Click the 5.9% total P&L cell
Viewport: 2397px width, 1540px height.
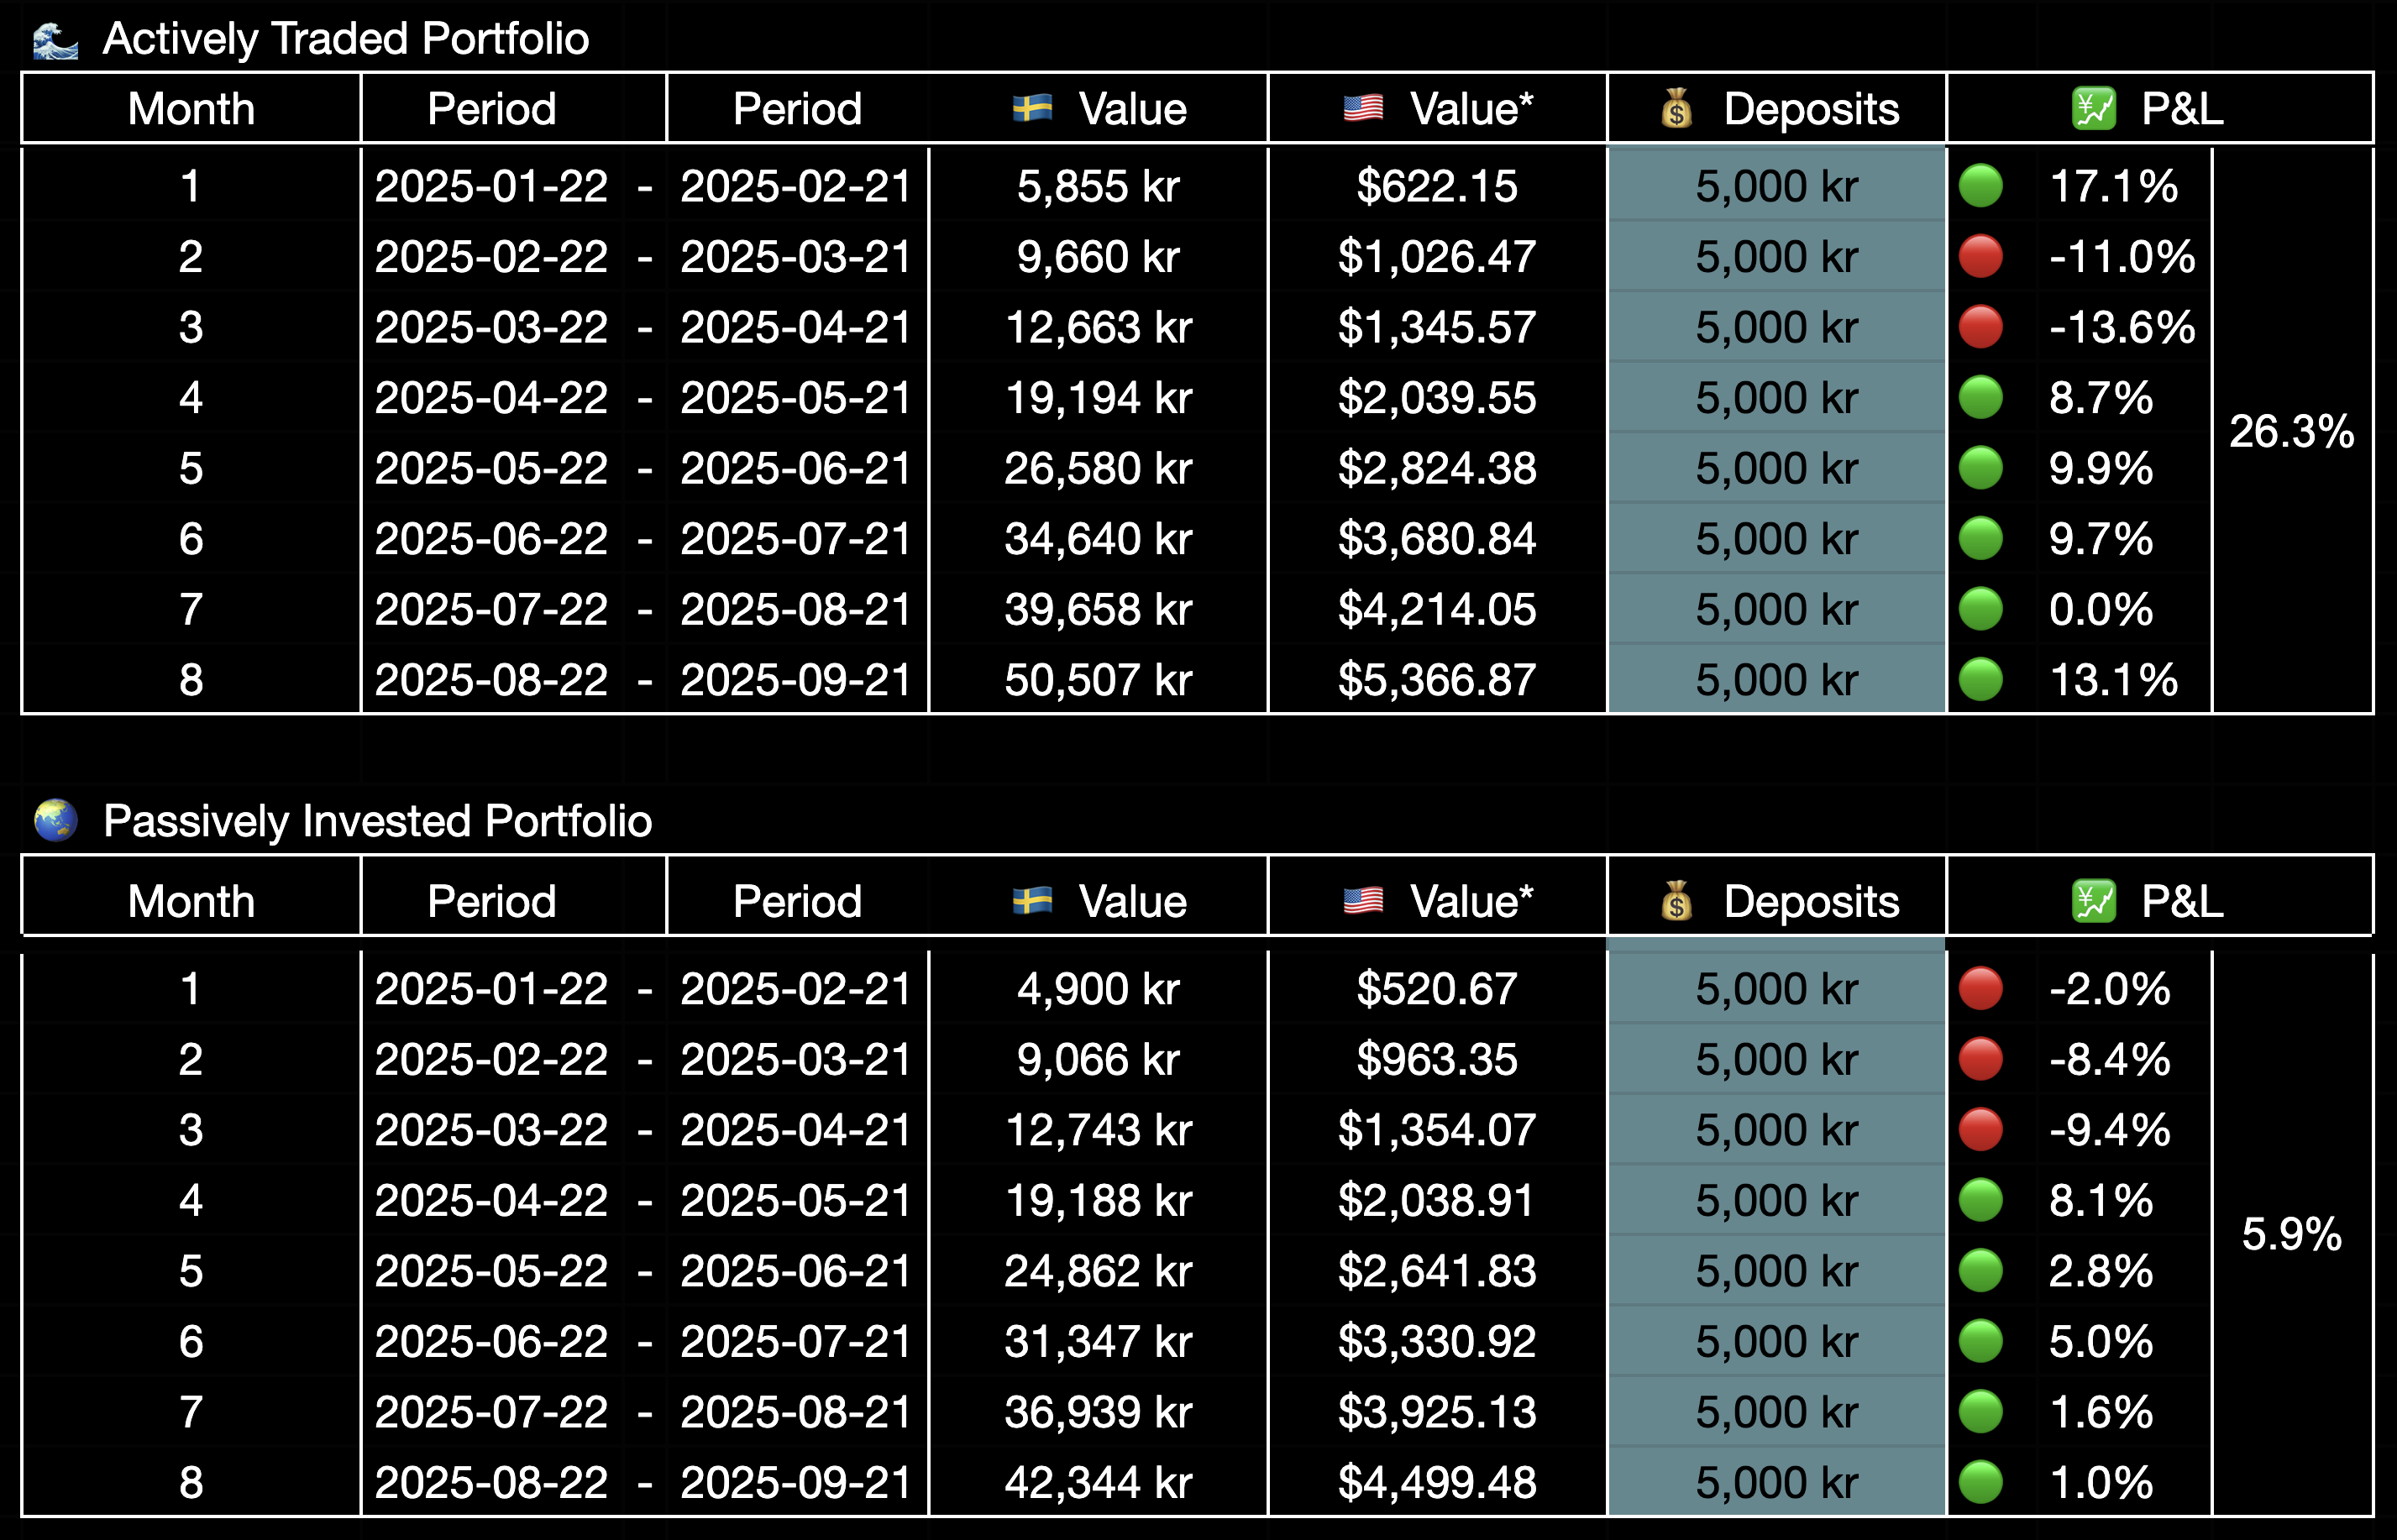[2291, 1234]
